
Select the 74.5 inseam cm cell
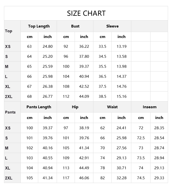(141, 178)
